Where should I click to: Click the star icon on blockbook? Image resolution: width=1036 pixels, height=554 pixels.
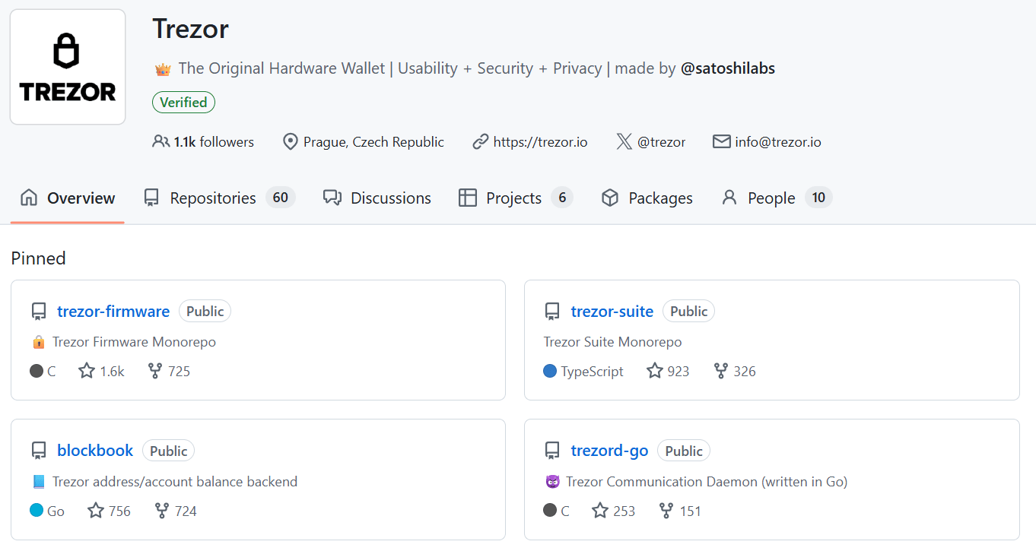(x=96, y=511)
